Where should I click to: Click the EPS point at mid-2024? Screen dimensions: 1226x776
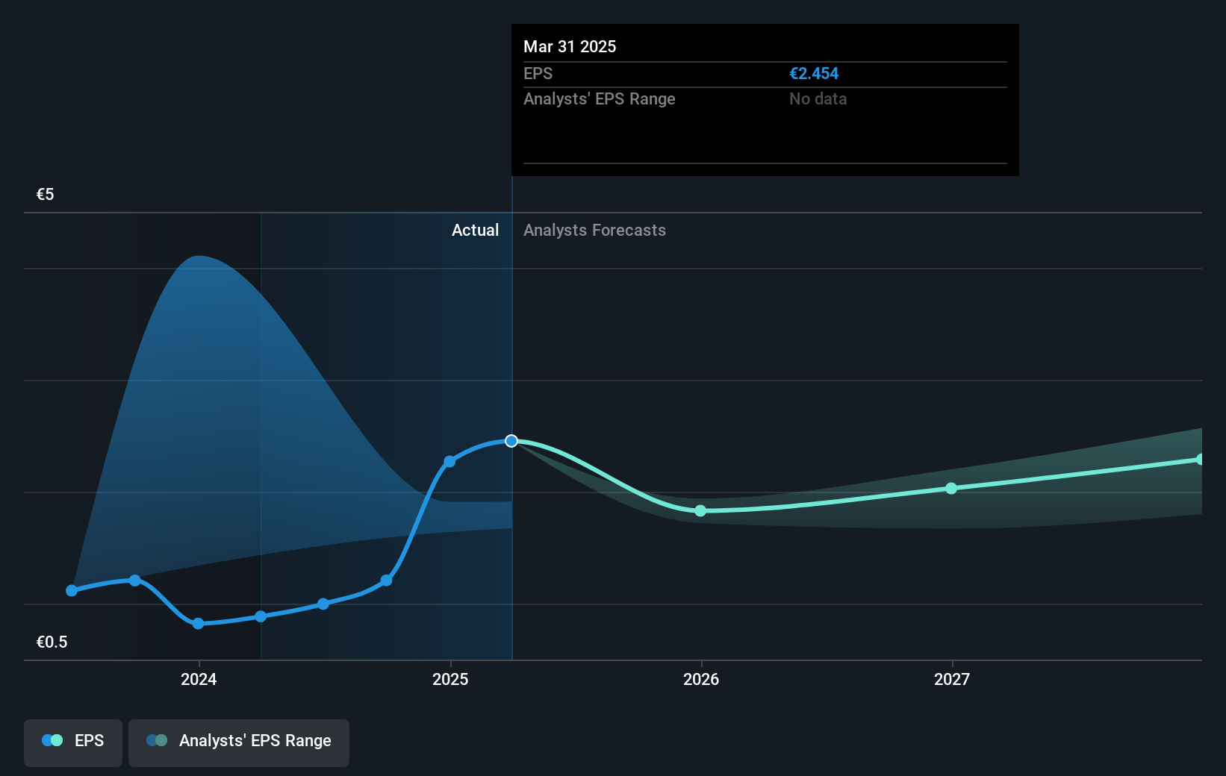tap(323, 604)
